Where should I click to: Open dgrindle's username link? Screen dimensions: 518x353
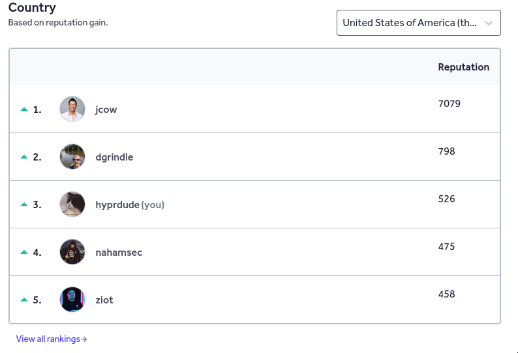(x=114, y=157)
